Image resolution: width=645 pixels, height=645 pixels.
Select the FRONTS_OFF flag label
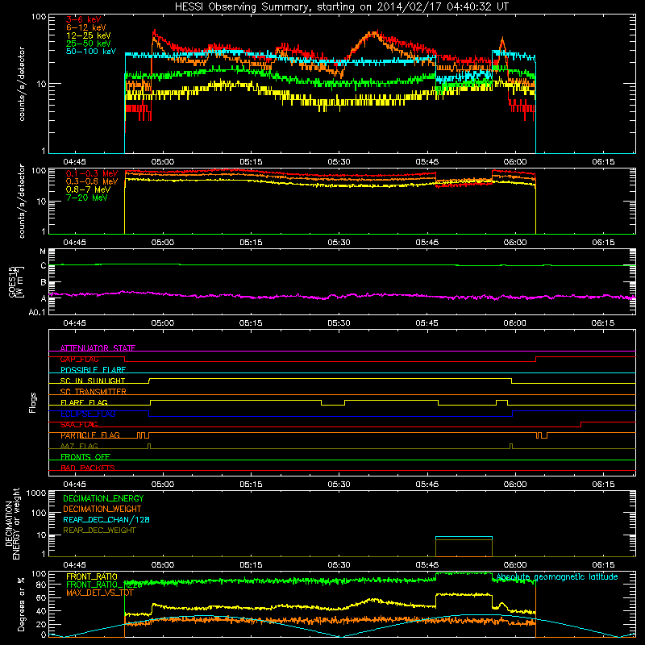pyautogui.click(x=85, y=457)
